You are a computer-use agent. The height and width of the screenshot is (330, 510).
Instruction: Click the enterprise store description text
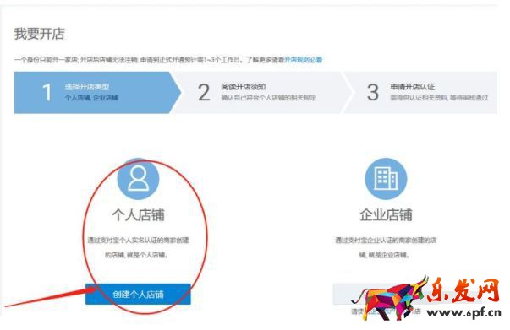[x=386, y=247]
